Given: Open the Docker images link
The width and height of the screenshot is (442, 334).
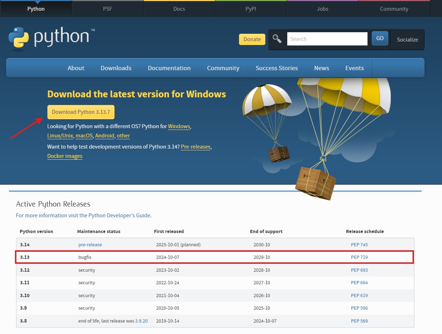Looking at the screenshot, I should (x=65, y=156).
